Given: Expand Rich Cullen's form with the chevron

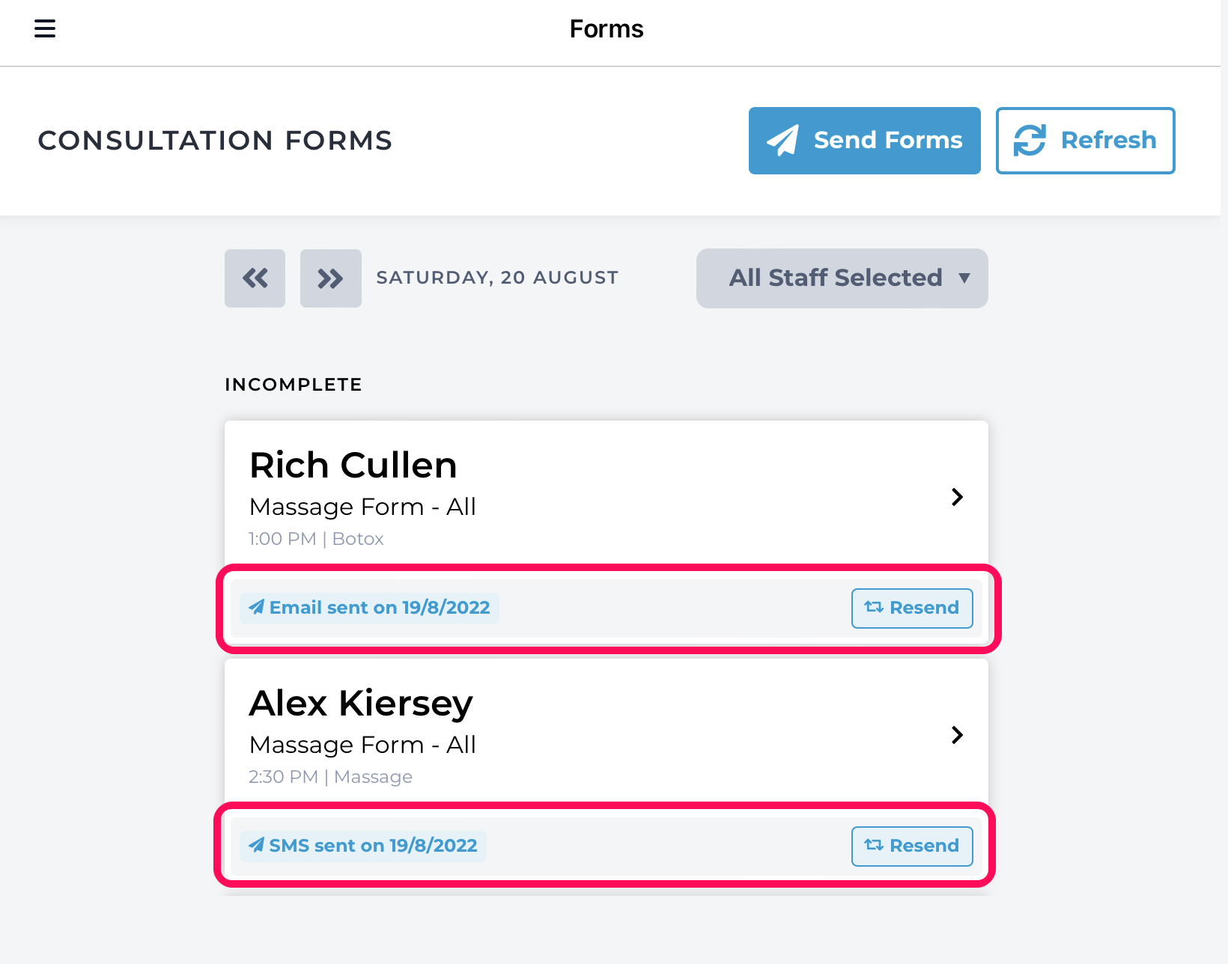Looking at the screenshot, I should (x=957, y=497).
